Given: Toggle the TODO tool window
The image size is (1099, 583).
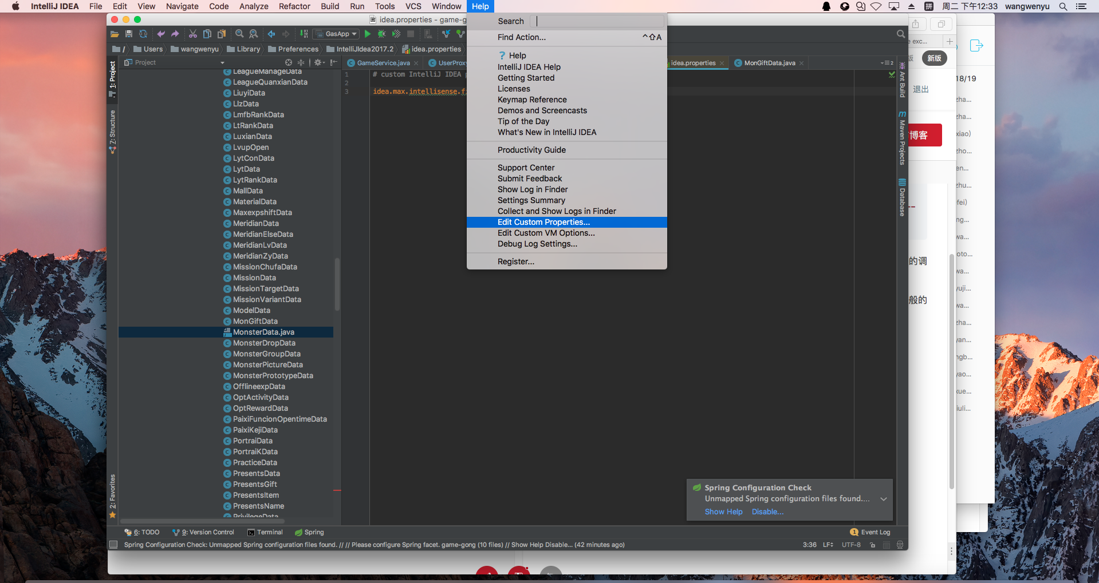Looking at the screenshot, I should 143,532.
